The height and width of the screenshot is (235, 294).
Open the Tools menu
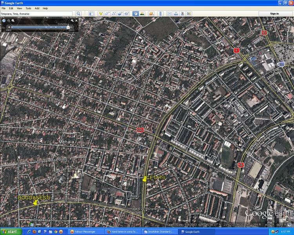click(x=28, y=8)
